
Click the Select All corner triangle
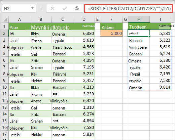(5, 19)
